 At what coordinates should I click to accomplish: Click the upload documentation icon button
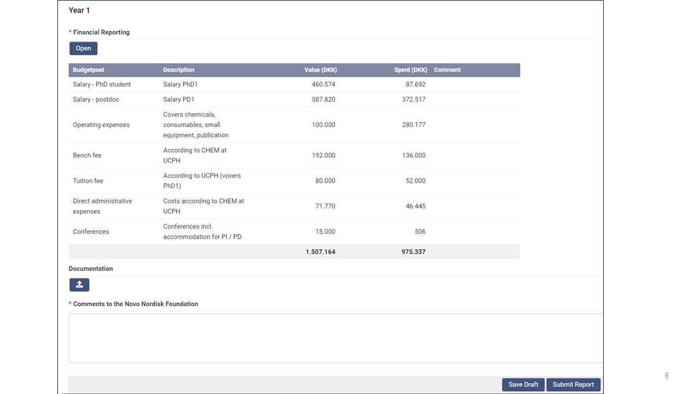79,285
